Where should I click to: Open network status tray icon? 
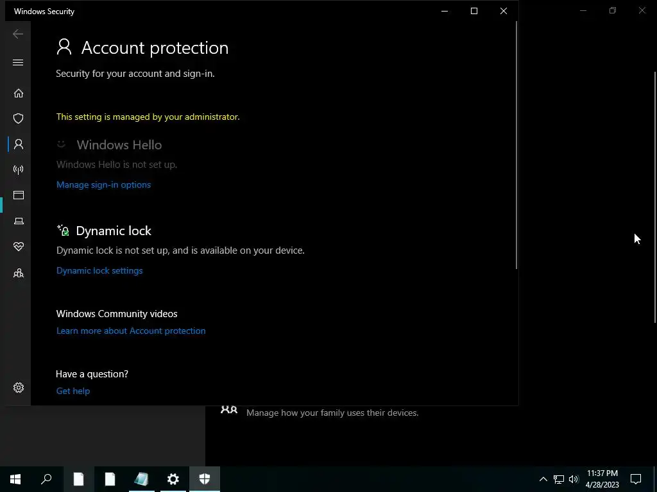click(x=559, y=479)
